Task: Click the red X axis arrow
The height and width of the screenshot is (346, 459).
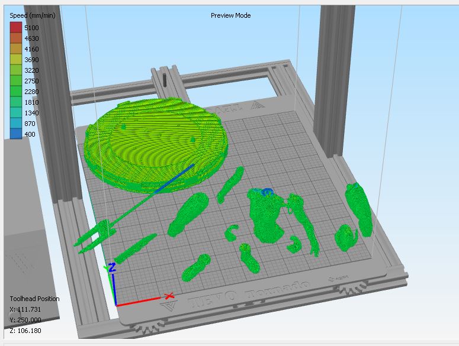Action: (168, 296)
